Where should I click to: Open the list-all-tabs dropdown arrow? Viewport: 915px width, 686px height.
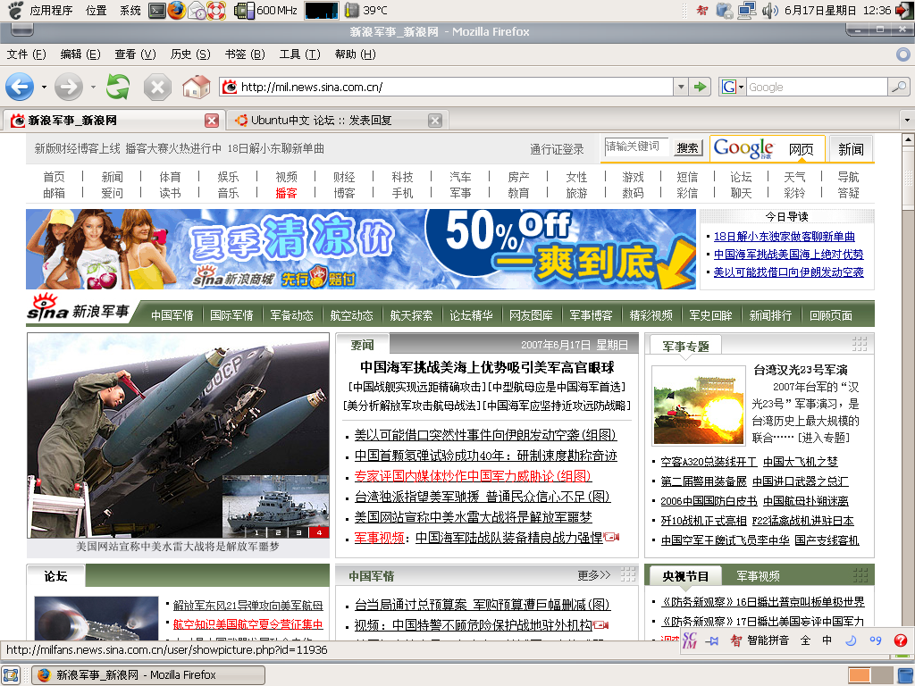point(907,121)
